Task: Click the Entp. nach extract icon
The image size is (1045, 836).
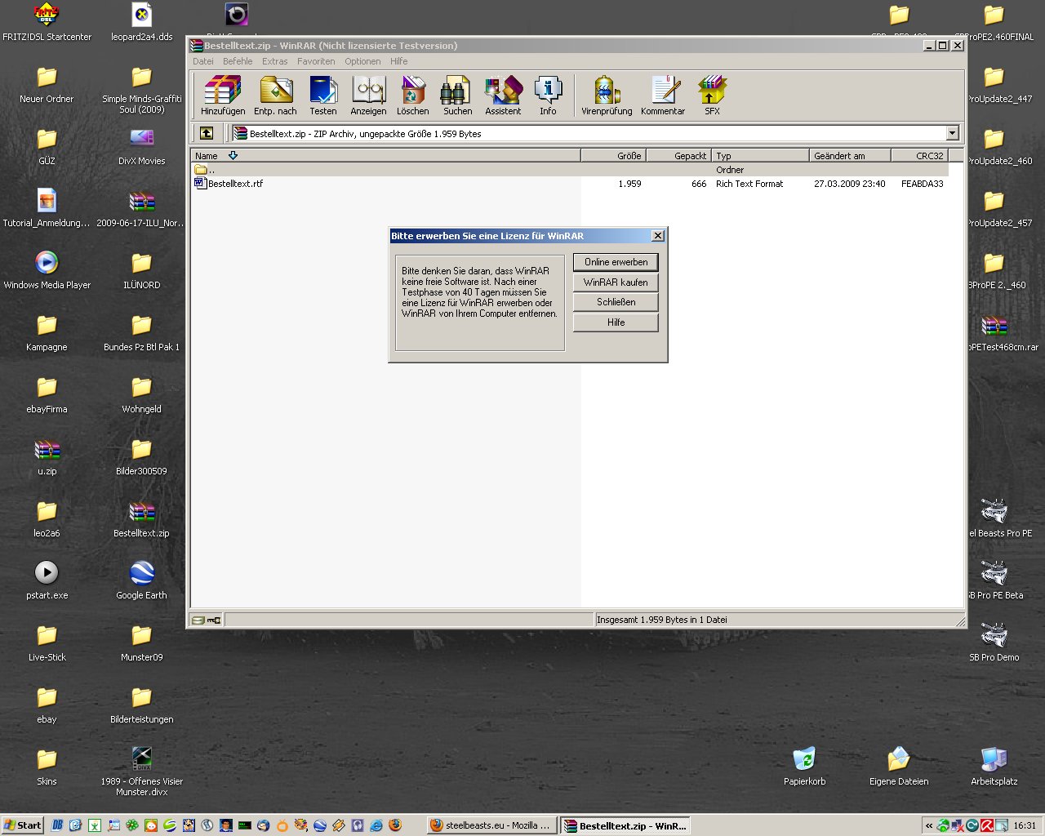Action: click(x=275, y=95)
